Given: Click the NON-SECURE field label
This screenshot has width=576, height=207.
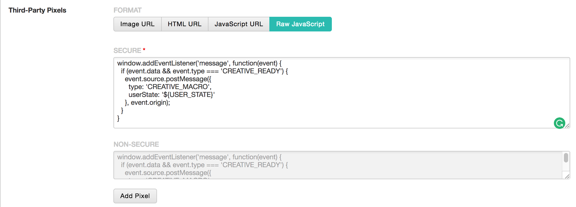Looking at the screenshot, I should 136,144.
